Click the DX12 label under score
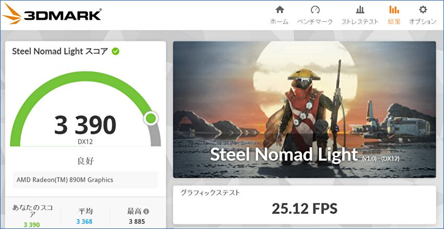 [x=85, y=142]
